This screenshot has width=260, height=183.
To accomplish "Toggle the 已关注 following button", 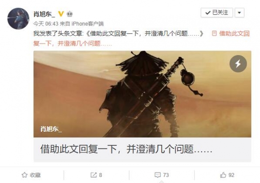I will pyautogui.click(x=217, y=12).
